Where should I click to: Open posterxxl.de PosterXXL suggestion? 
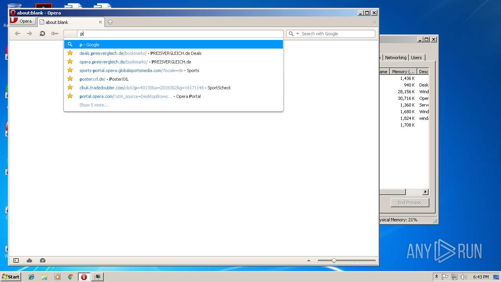pos(173,79)
